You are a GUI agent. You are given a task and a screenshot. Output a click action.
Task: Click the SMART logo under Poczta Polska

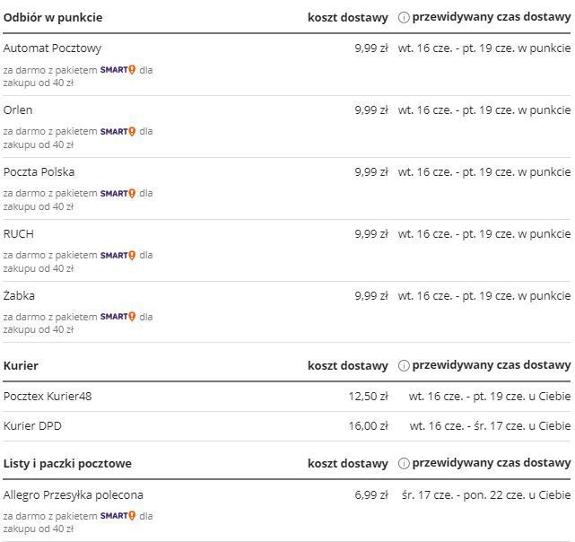pyautogui.click(x=118, y=193)
